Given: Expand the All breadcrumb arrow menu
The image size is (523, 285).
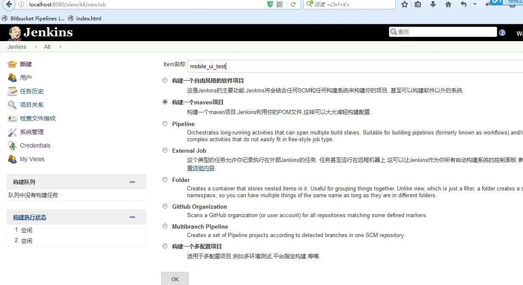Looking at the screenshot, I should pyautogui.click(x=60, y=47).
